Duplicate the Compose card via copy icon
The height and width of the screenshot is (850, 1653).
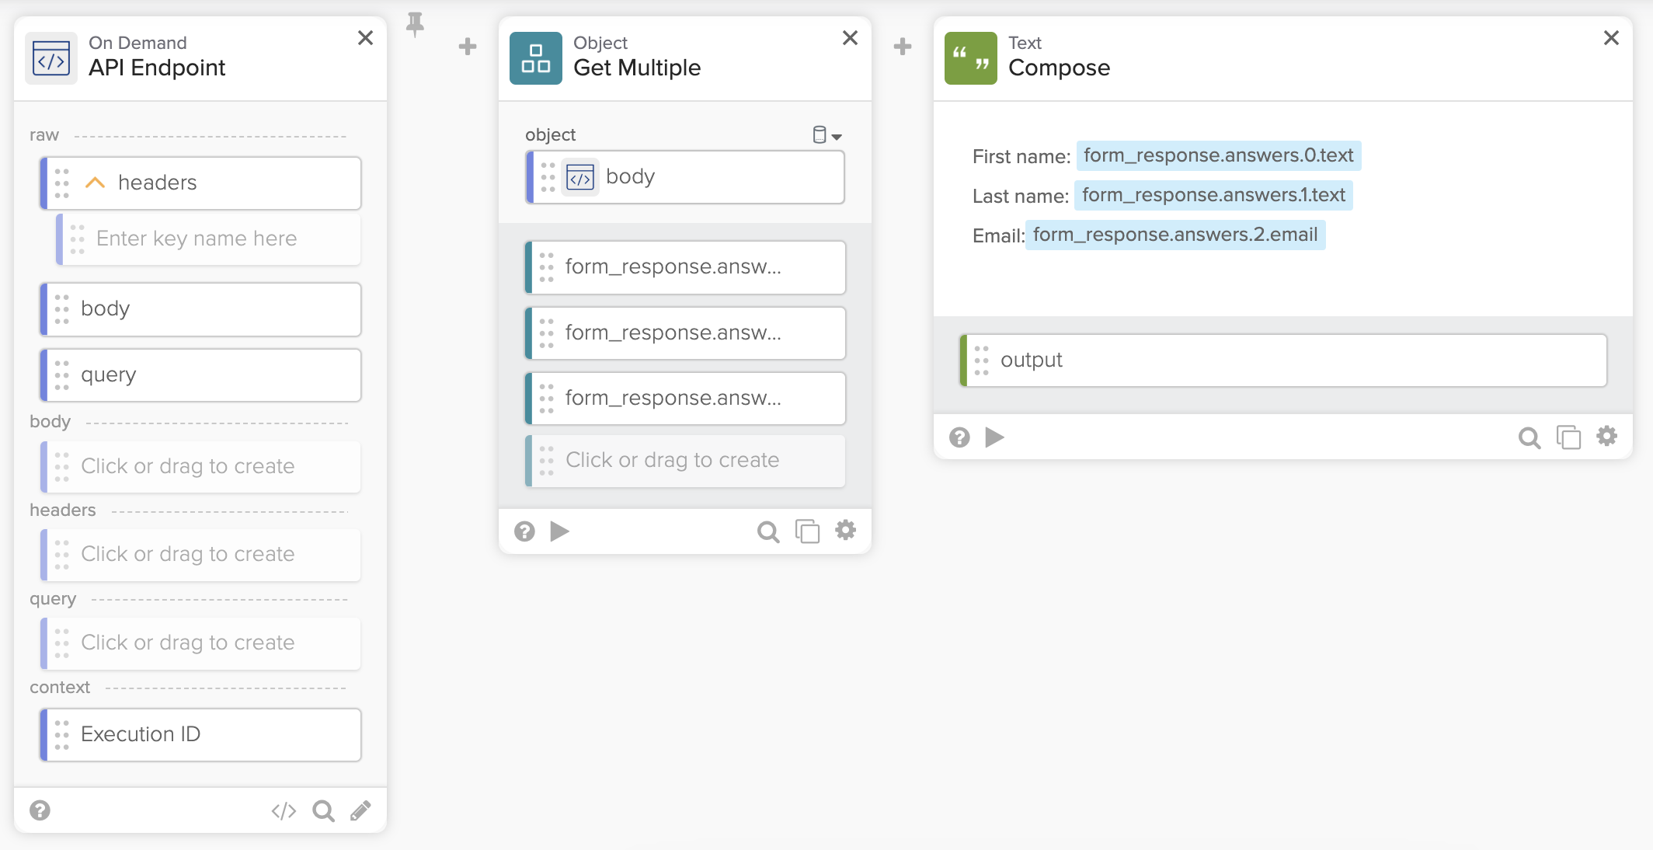[x=1568, y=437]
